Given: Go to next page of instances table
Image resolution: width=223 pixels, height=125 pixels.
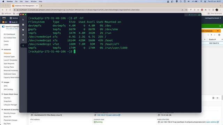Looking at the screenshot, I should click(215, 35).
